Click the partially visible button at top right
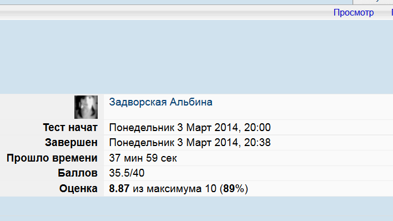This screenshot has height=221, width=393. pos(372,2)
